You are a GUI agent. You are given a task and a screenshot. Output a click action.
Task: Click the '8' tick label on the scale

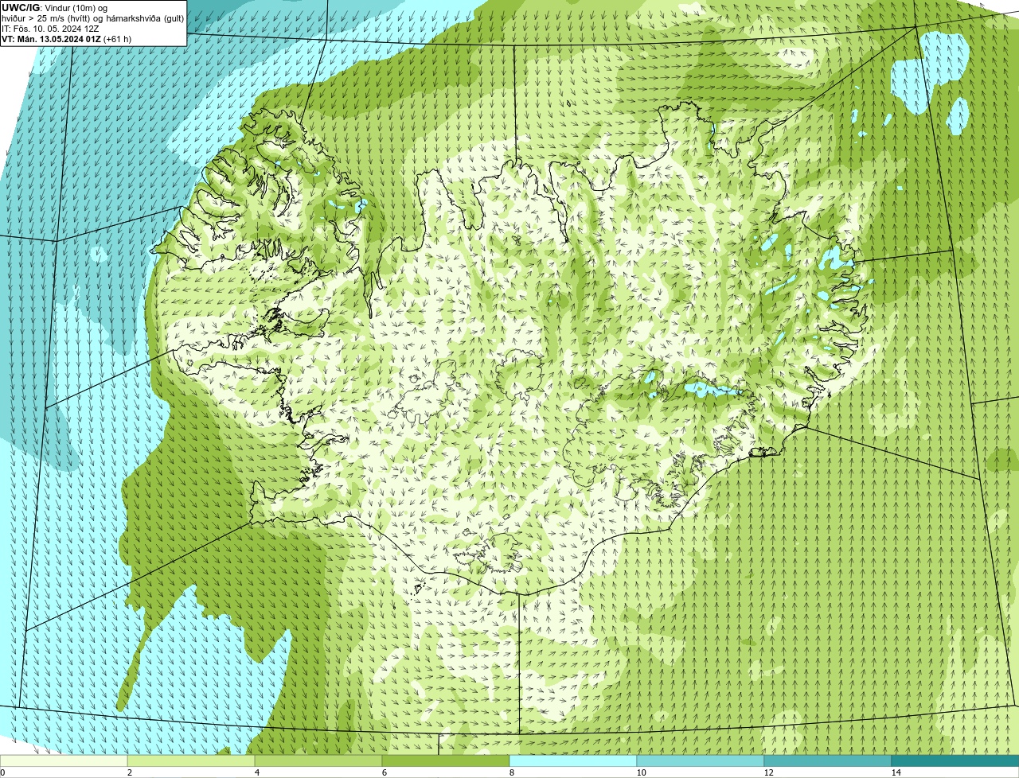pyautogui.click(x=512, y=772)
